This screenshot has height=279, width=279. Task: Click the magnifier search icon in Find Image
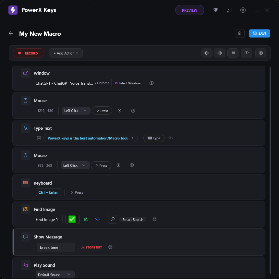coord(113,219)
